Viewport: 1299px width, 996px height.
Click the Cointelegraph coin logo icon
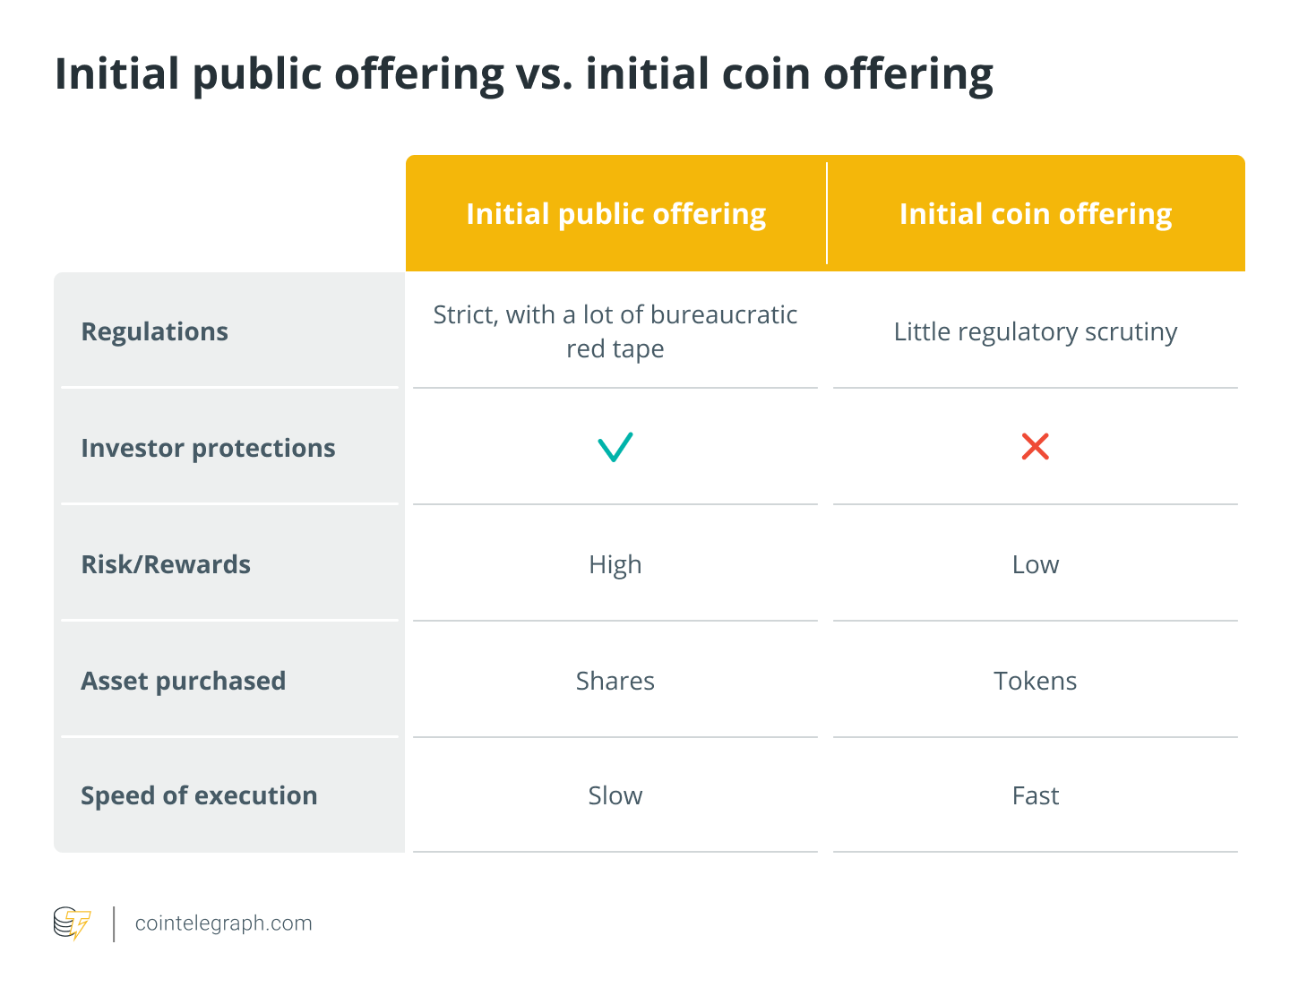click(73, 923)
